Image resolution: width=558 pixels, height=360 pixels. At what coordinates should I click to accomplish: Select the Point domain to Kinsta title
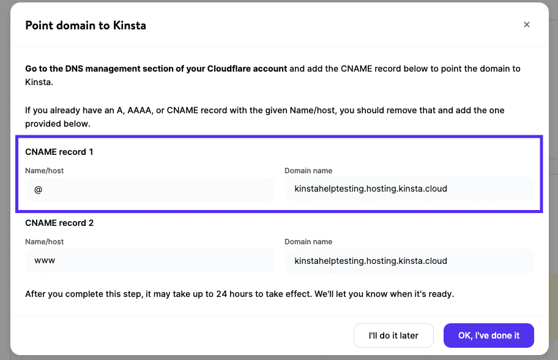[85, 25]
